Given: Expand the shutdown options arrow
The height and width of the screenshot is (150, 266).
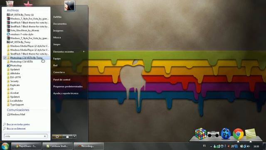Looking at the screenshot, I should 74,136.
